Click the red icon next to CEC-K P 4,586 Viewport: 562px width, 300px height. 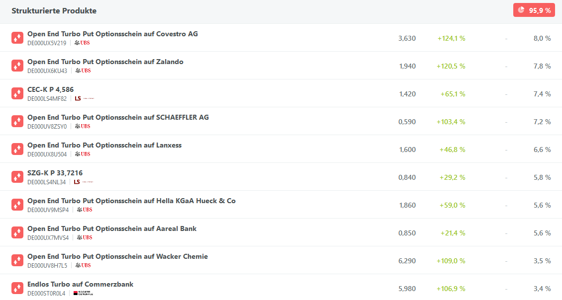tap(17, 93)
